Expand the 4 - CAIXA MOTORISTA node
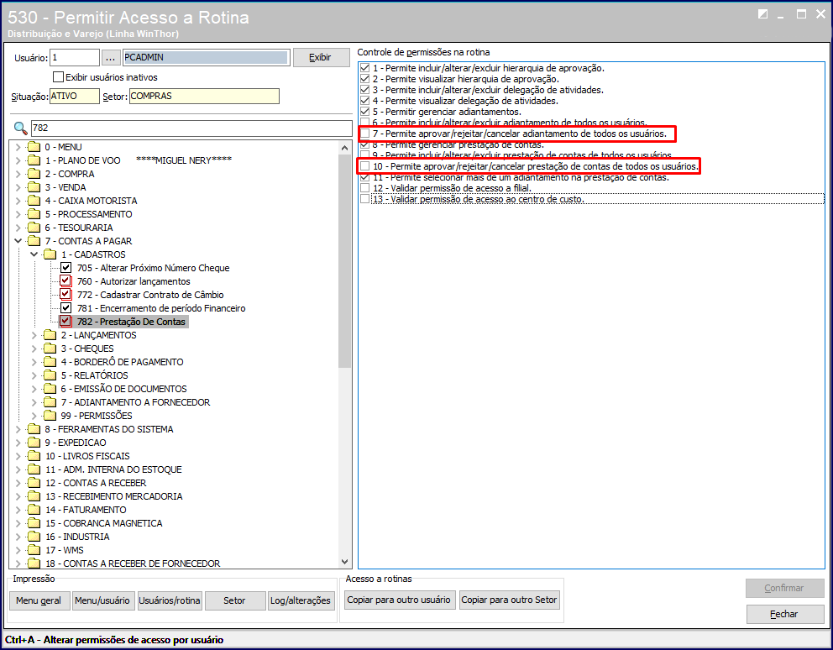Image resolution: width=833 pixels, height=650 pixels. (18, 201)
